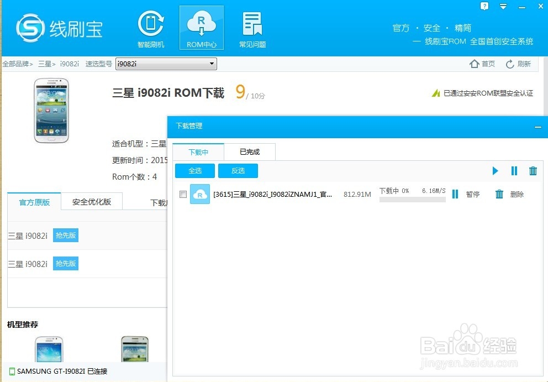Open the 智能刷机 smart flash section
548x382 pixels.
click(151, 29)
